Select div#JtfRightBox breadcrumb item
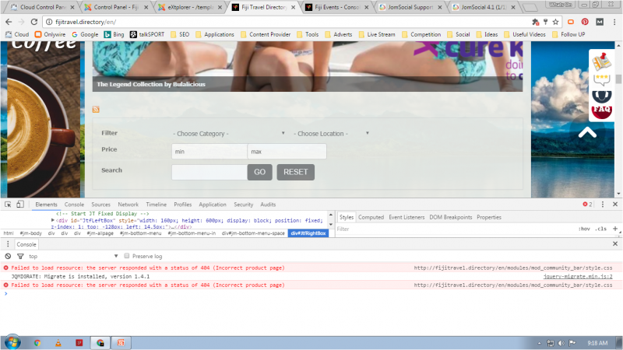 click(308, 233)
